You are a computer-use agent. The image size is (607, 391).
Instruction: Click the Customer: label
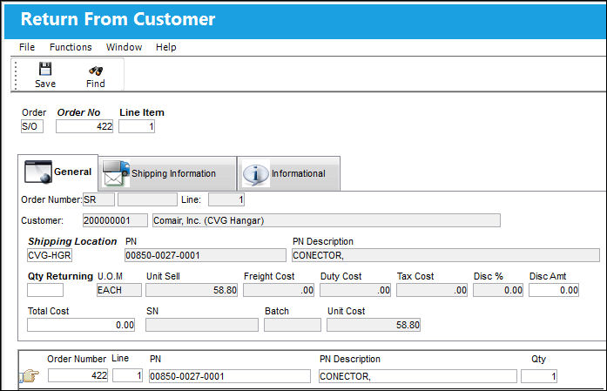tap(42, 220)
